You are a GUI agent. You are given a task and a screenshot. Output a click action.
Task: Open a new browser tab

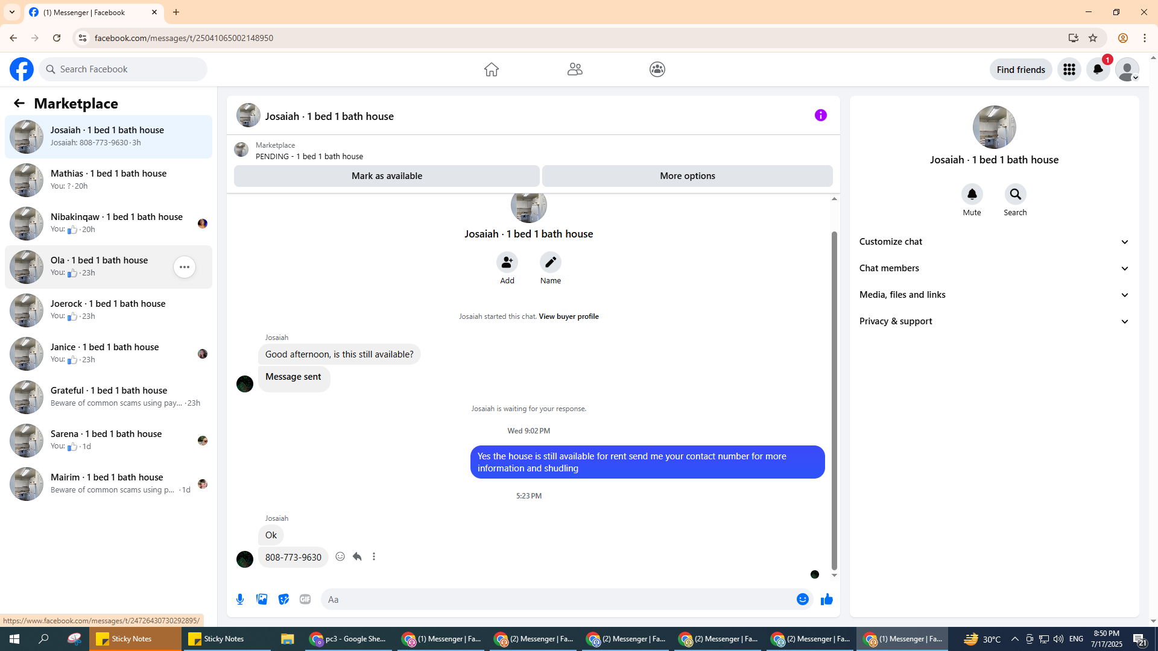point(176,12)
